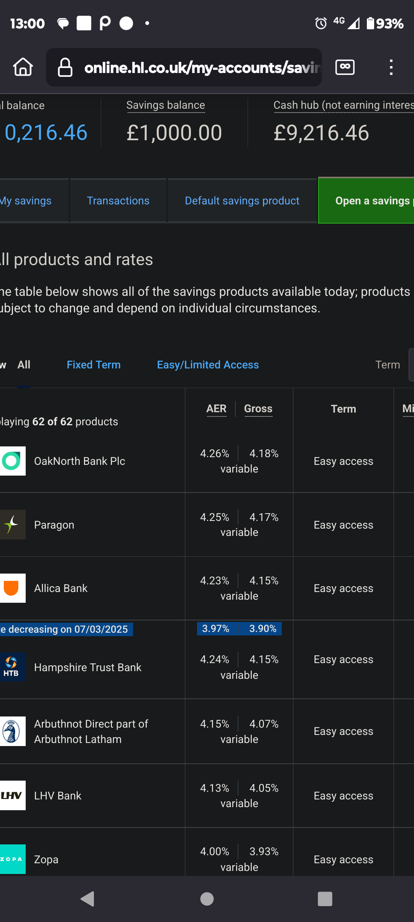Screen dimensions: 414x922
Task: Tap the Android home navigation button
Action: coord(207,899)
